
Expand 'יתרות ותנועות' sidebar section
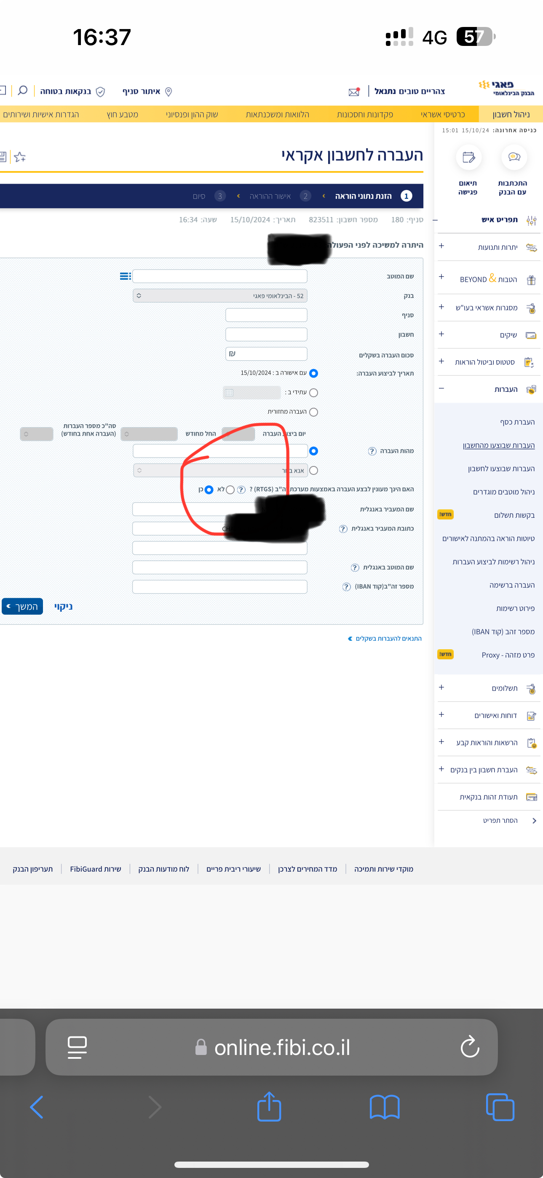point(441,246)
